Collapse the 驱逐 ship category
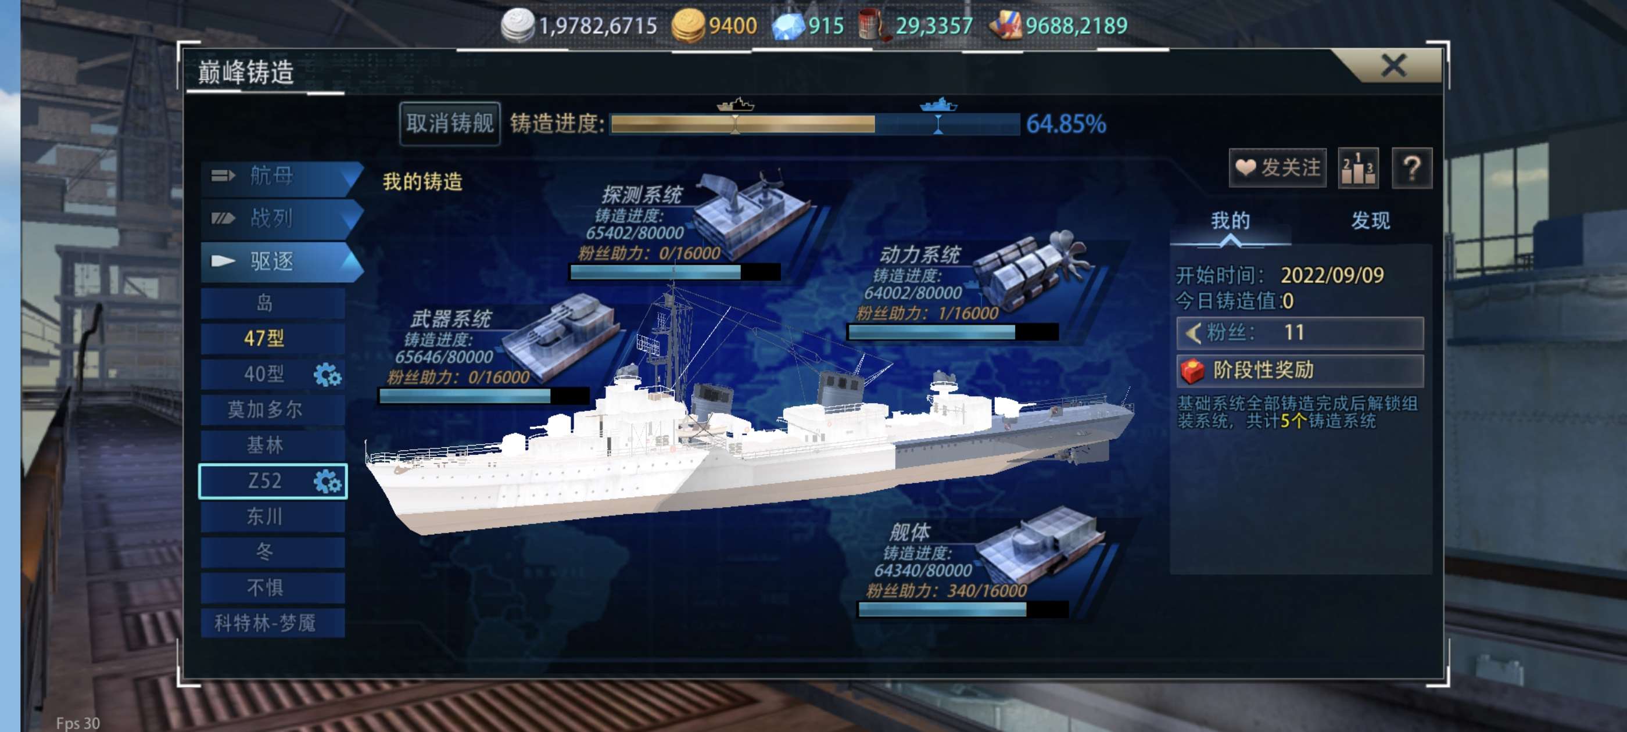The width and height of the screenshot is (1627, 732). pyautogui.click(x=282, y=261)
